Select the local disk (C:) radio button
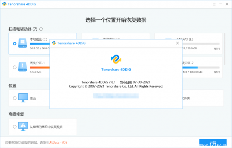Screen dimensions: 232x148 click(x=15, y=44)
